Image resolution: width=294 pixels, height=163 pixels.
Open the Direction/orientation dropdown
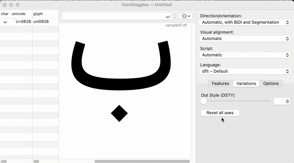[245, 22]
